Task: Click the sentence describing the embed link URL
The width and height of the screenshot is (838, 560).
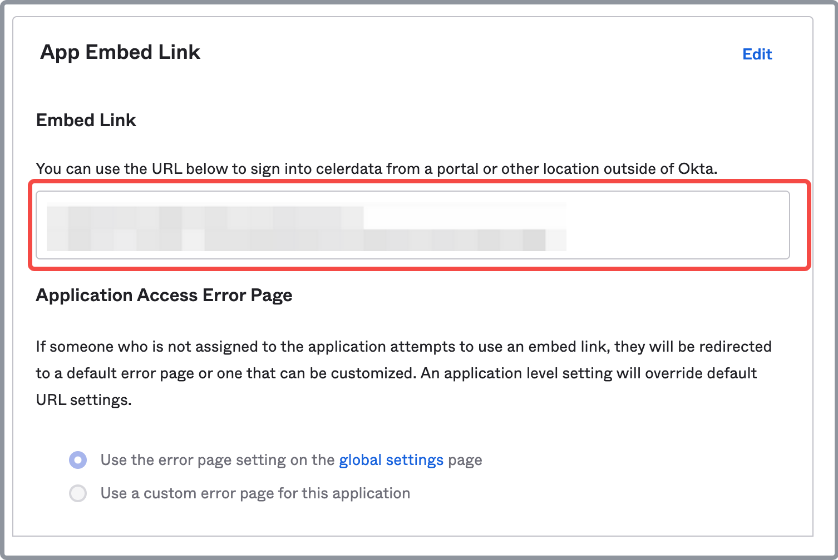Action: pyautogui.click(x=377, y=168)
